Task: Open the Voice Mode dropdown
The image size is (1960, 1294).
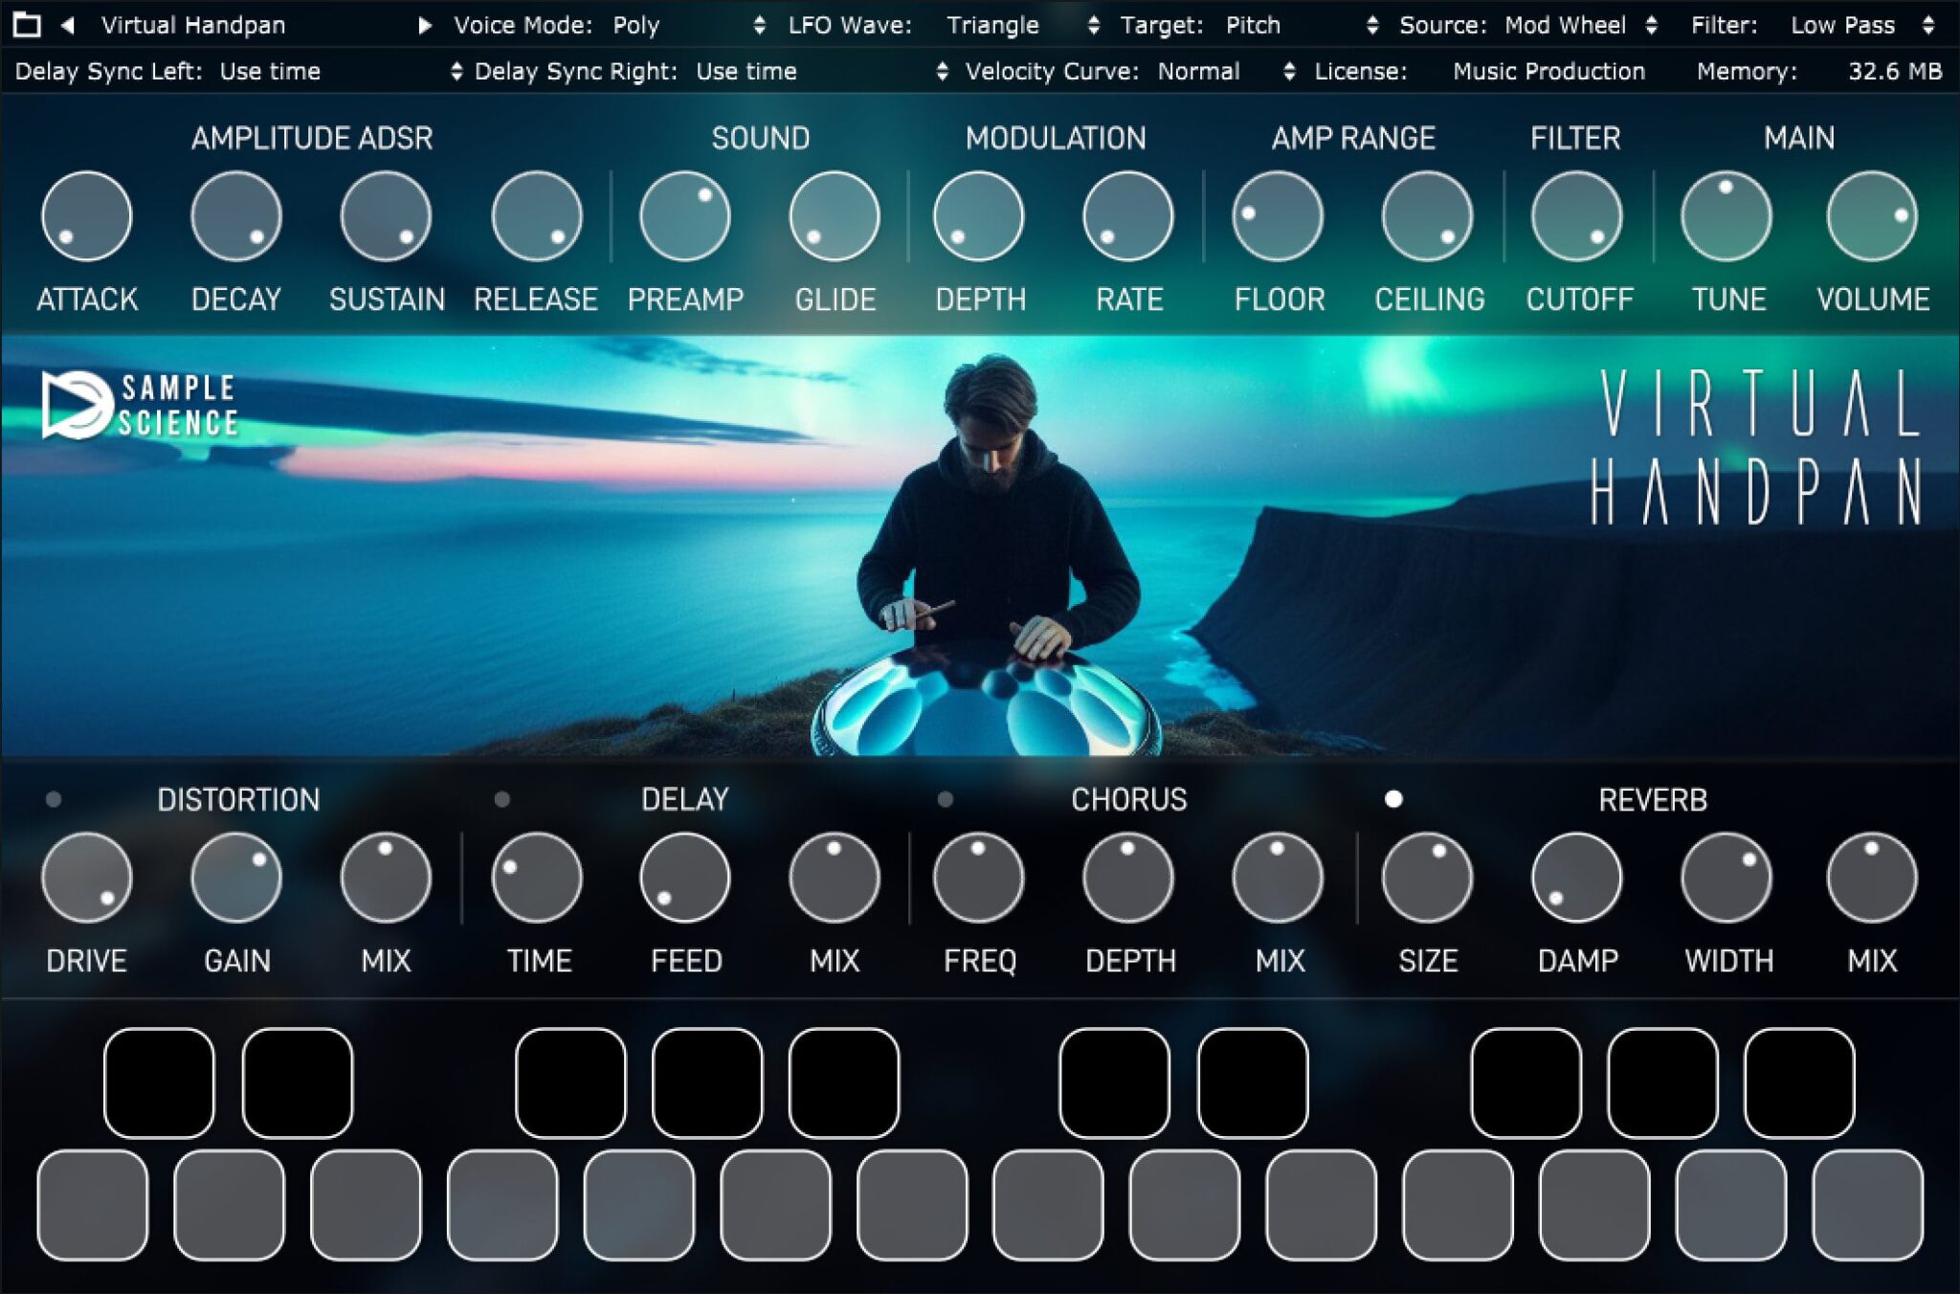Action: [636, 25]
